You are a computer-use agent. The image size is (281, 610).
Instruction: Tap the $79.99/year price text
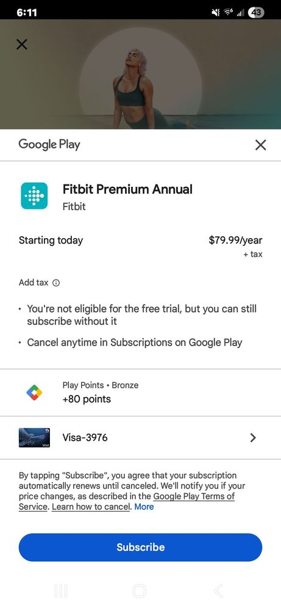click(235, 240)
